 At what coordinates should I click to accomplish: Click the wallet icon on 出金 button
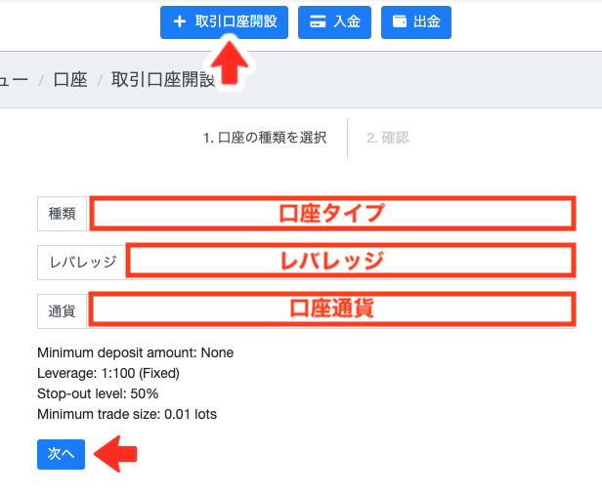pos(400,21)
